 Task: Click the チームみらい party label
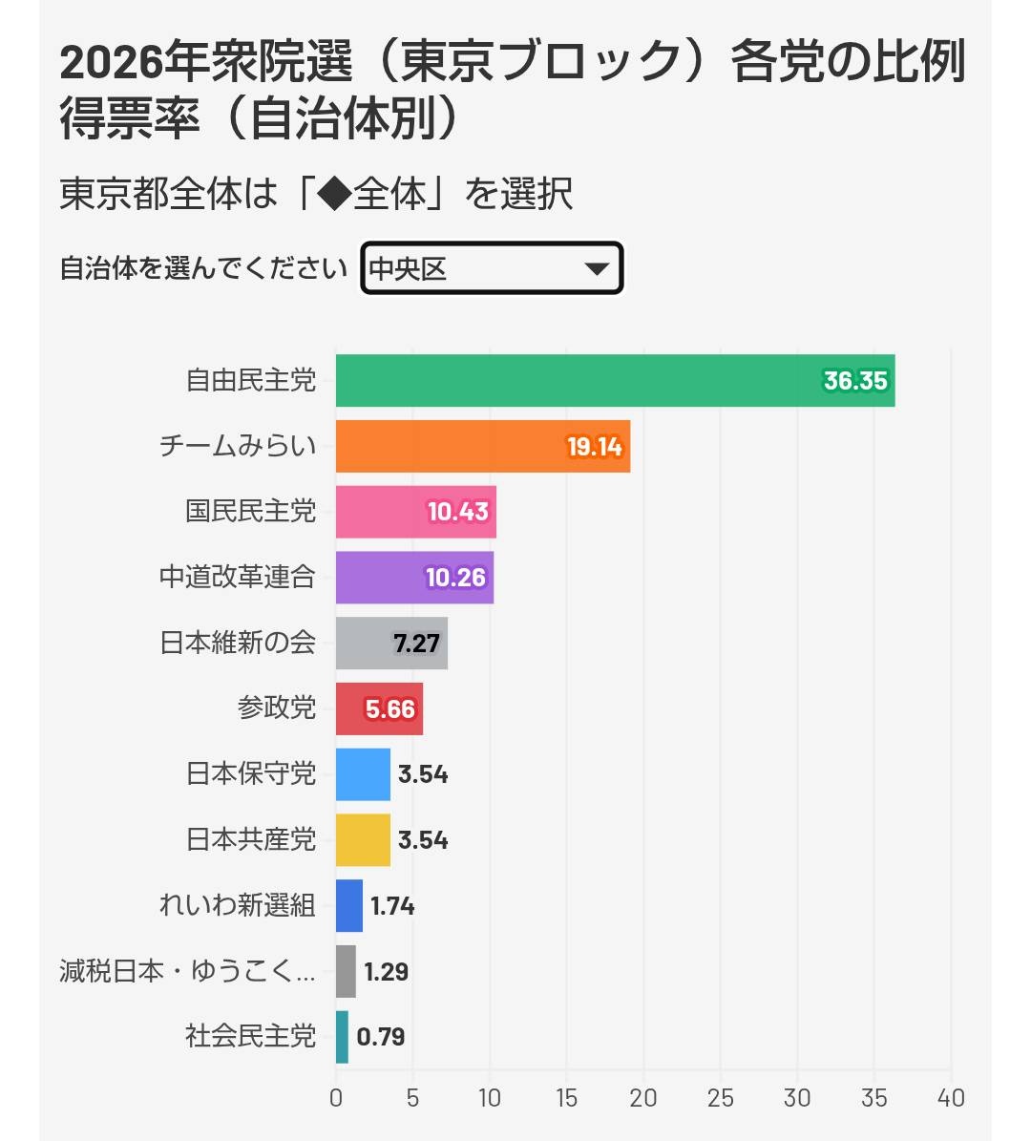pos(238,447)
